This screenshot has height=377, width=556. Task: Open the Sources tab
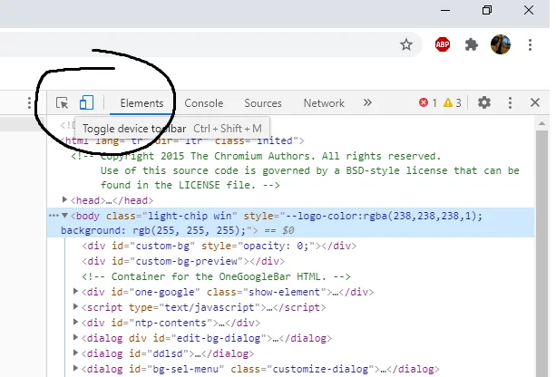tap(263, 103)
